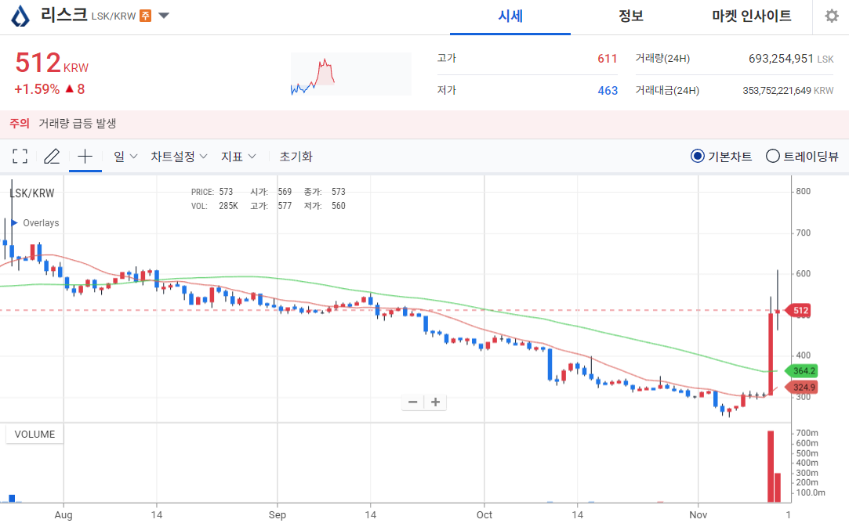Select the drawing pencil tool
Screen dimensions: 849x523
(x=52, y=156)
